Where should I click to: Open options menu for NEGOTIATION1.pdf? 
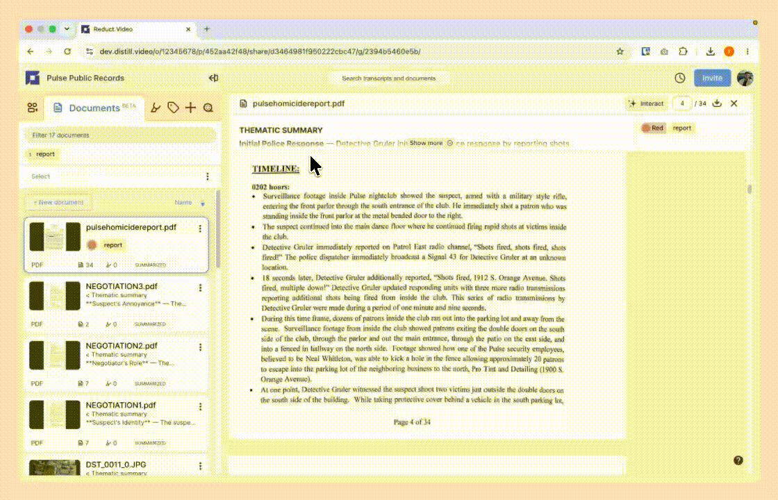200,407
